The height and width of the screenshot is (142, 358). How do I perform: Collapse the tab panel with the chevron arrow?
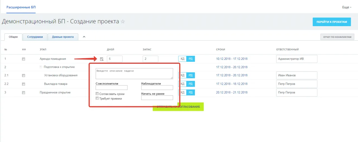pyautogui.click(x=84, y=37)
